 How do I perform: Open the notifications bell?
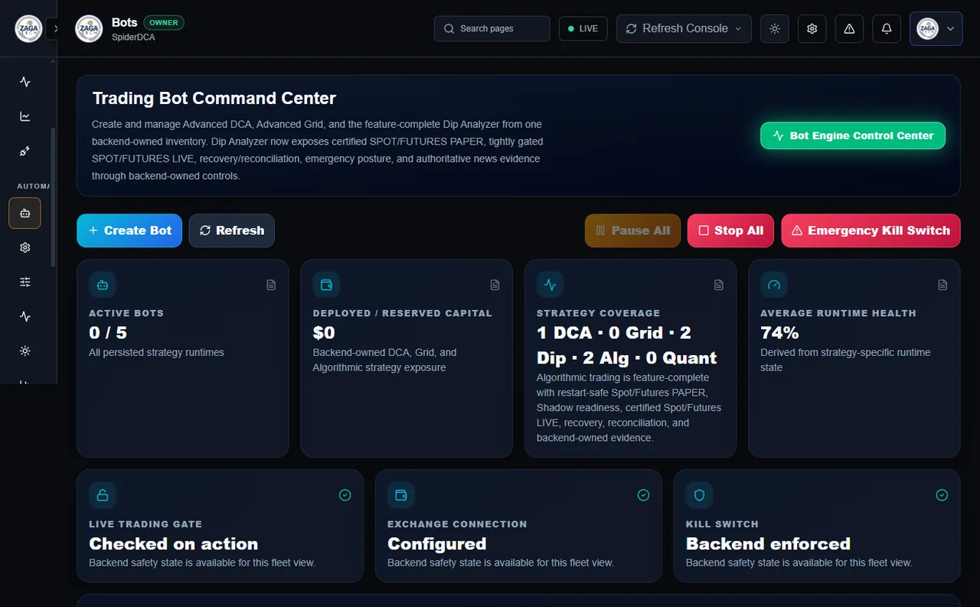(887, 28)
